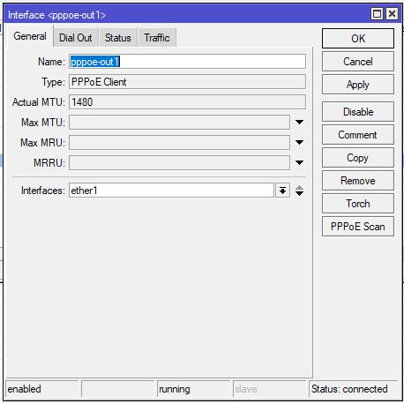Open the Traffic tab
The height and width of the screenshot is (404, 404).
pos(157,38)
